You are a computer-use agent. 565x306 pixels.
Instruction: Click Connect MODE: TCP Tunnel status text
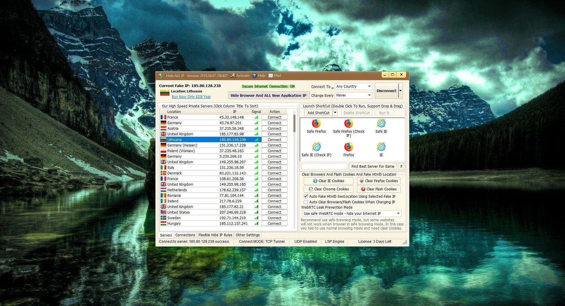pos(262,242)
